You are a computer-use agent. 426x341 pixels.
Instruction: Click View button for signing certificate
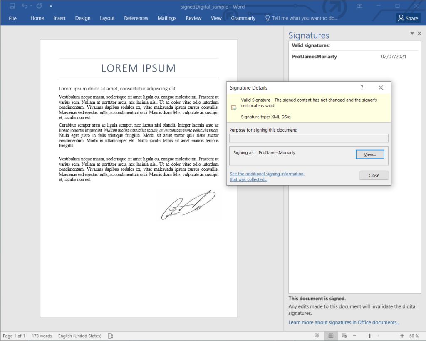[369, 154]
